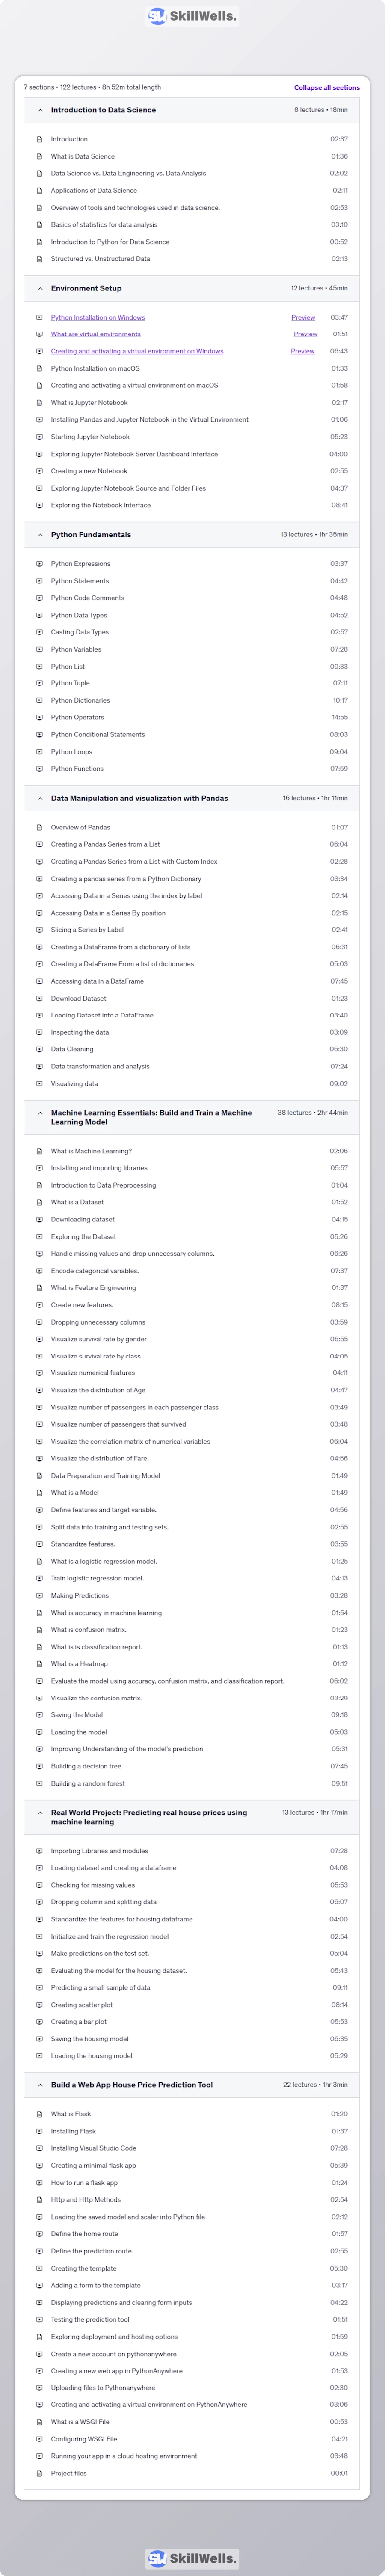Click the icon beside What is a WSGI File

click(40, 2422)
